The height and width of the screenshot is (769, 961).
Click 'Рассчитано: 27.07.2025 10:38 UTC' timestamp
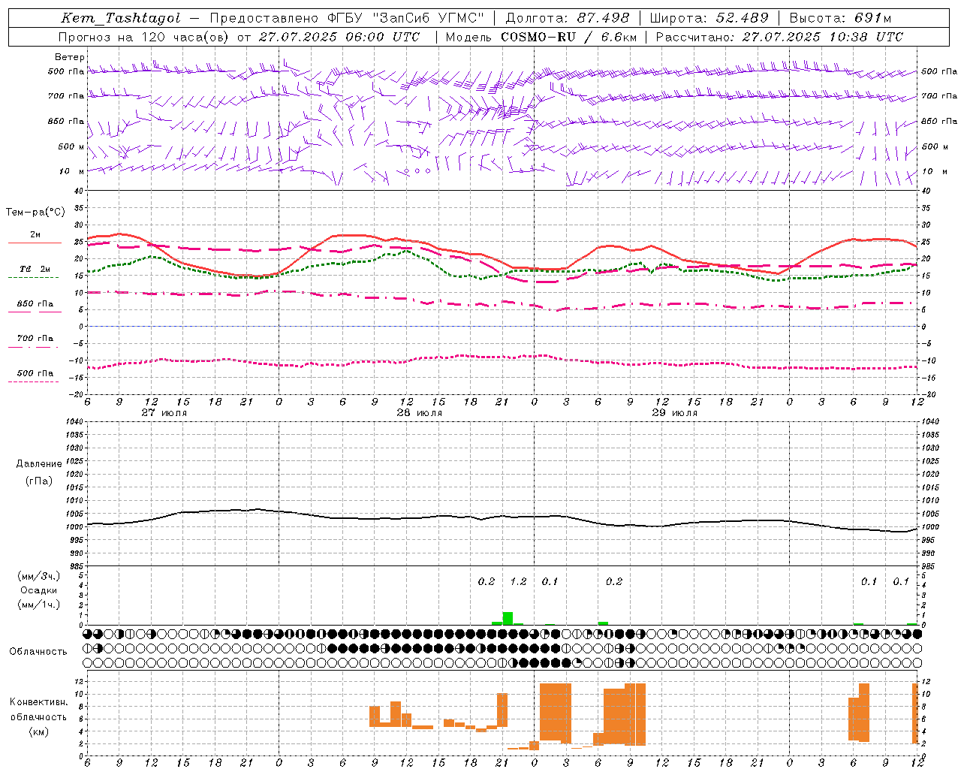click(x=779, y=37)
